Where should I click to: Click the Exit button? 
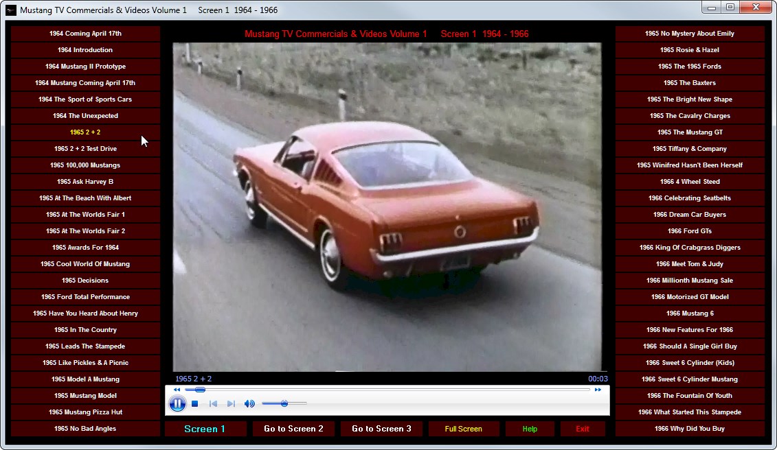583,429
